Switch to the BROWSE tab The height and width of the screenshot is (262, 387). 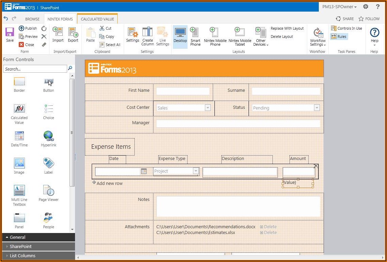click(x=32, y=19)
